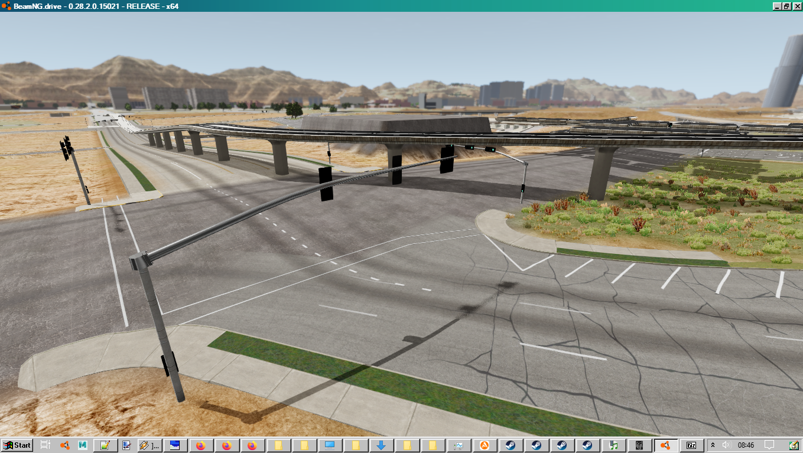The width and height of the screenshot is (803, 453).
Task: Switch to the rightmost Steam taskbar window
Action: pyautogui.click(x=587, y=445)
